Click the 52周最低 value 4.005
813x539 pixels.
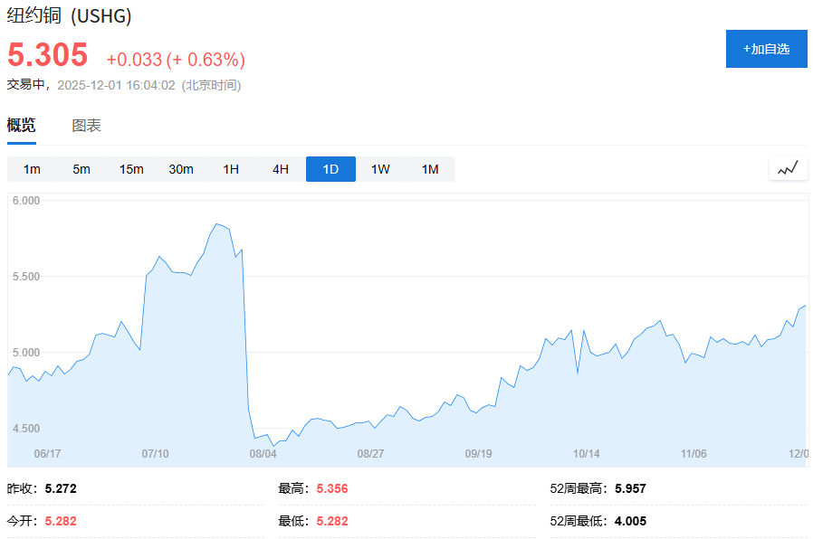pos(630,521)
